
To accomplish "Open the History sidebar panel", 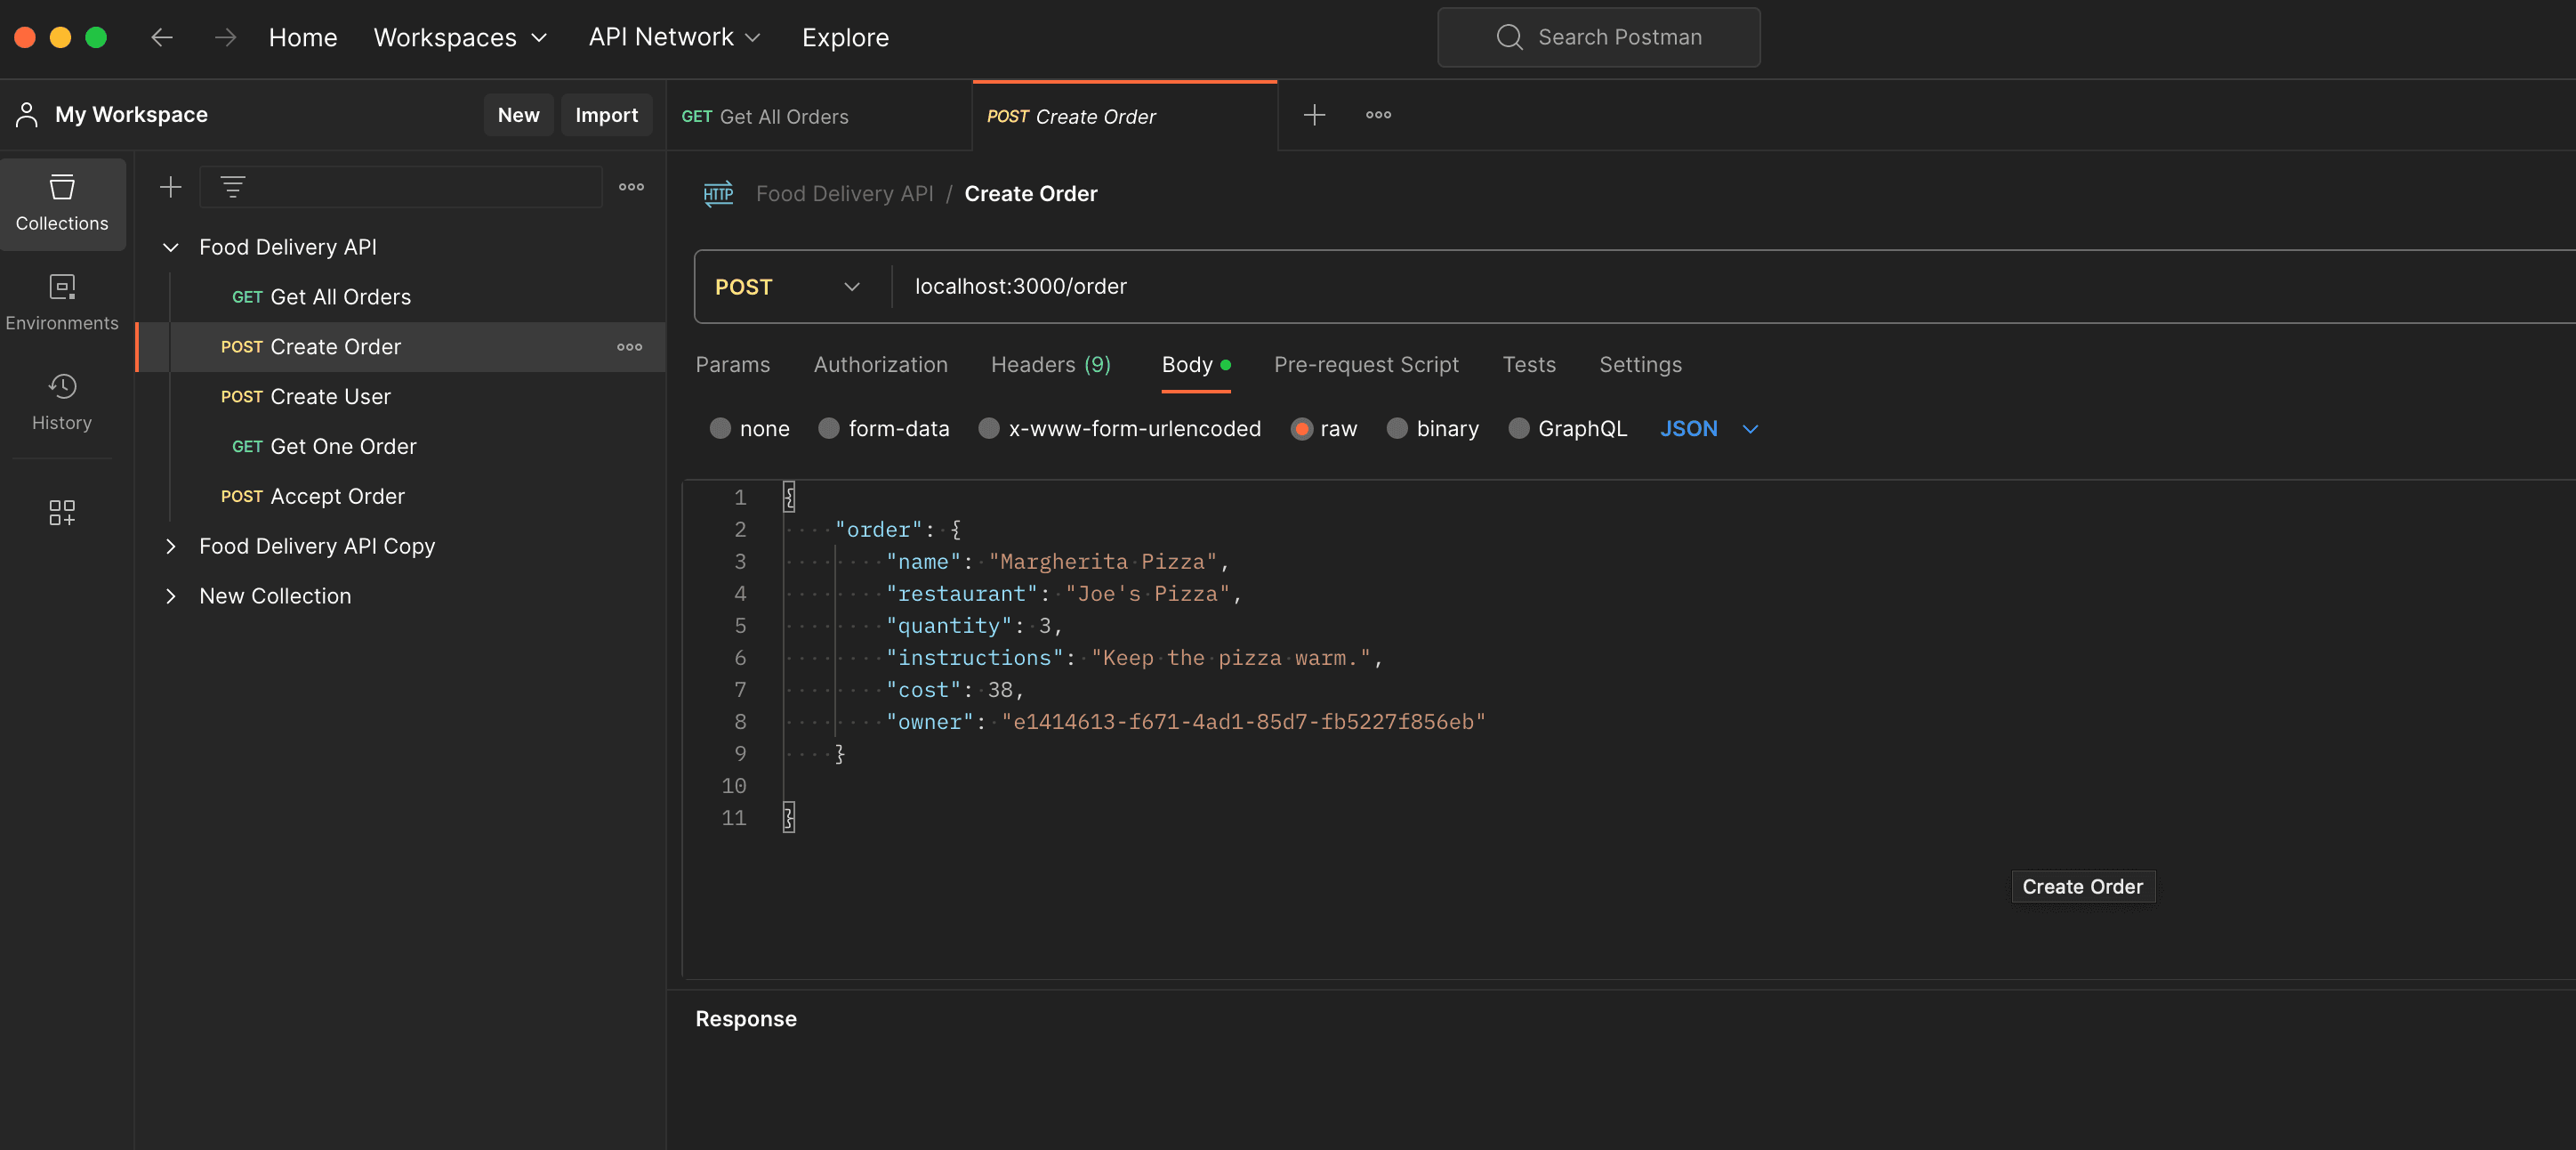I will pos(62,402).
